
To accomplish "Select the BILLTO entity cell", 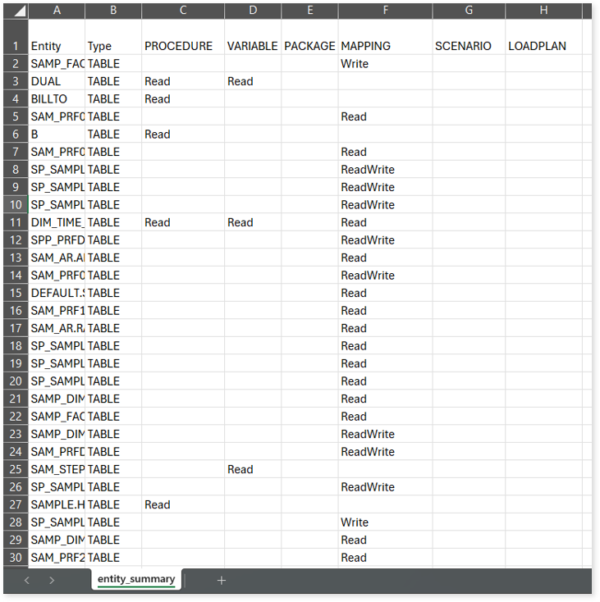I will [x=57, y=98].
